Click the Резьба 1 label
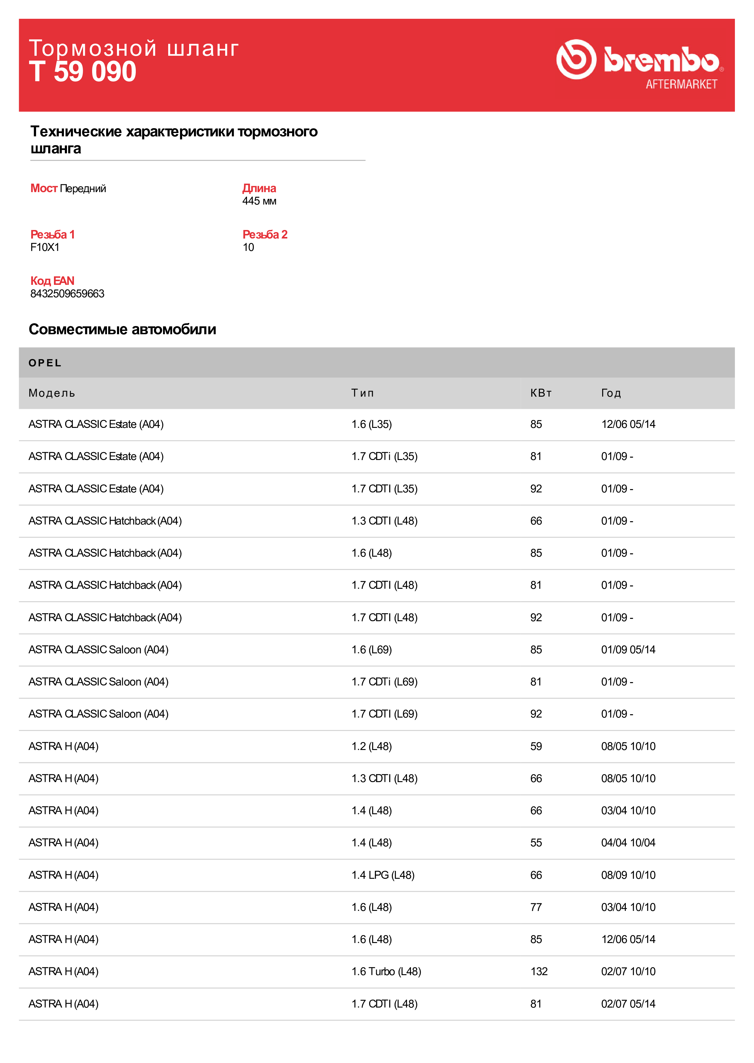The image size is (754, 1063). point(52,234)
